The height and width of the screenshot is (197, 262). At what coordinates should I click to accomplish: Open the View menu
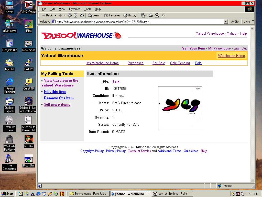pyautogui.click(x=62, y=9)
